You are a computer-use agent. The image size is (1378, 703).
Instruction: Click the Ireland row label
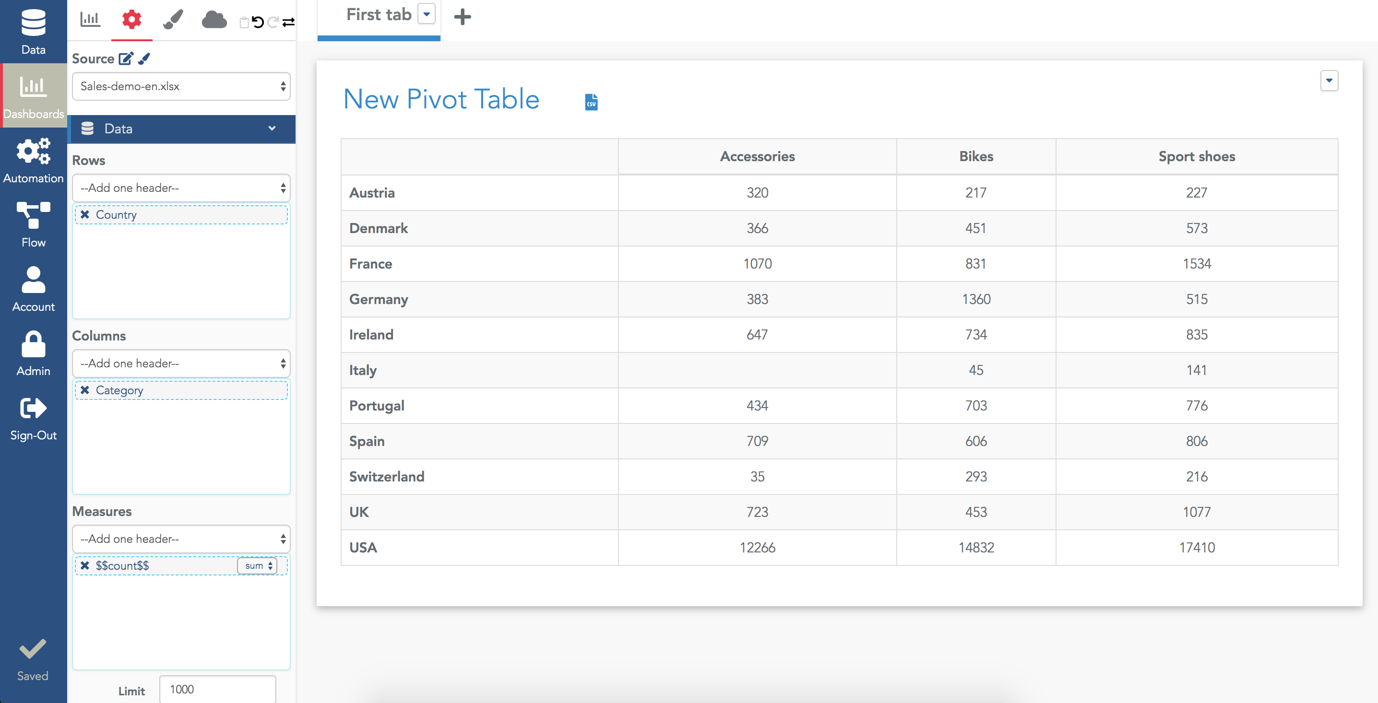pyautogui.click(x=371, y=334)
